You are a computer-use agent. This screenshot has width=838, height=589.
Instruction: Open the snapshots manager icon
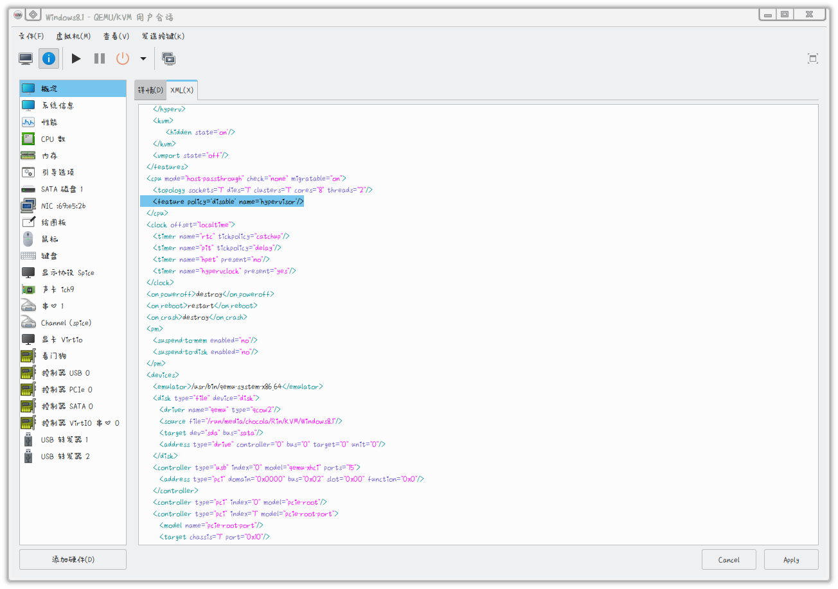point(169,59)
